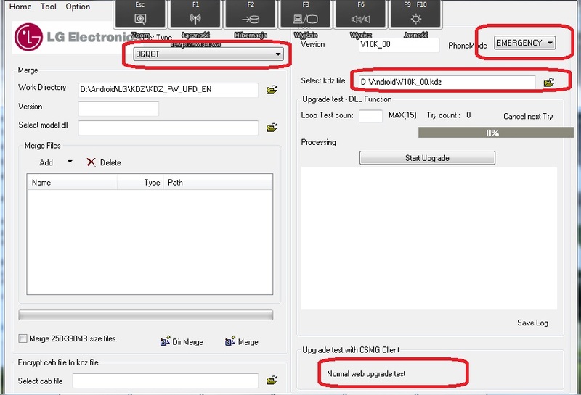Click the Delete button with red X
This screenshot has height=395, width=581.
point(104,162)
